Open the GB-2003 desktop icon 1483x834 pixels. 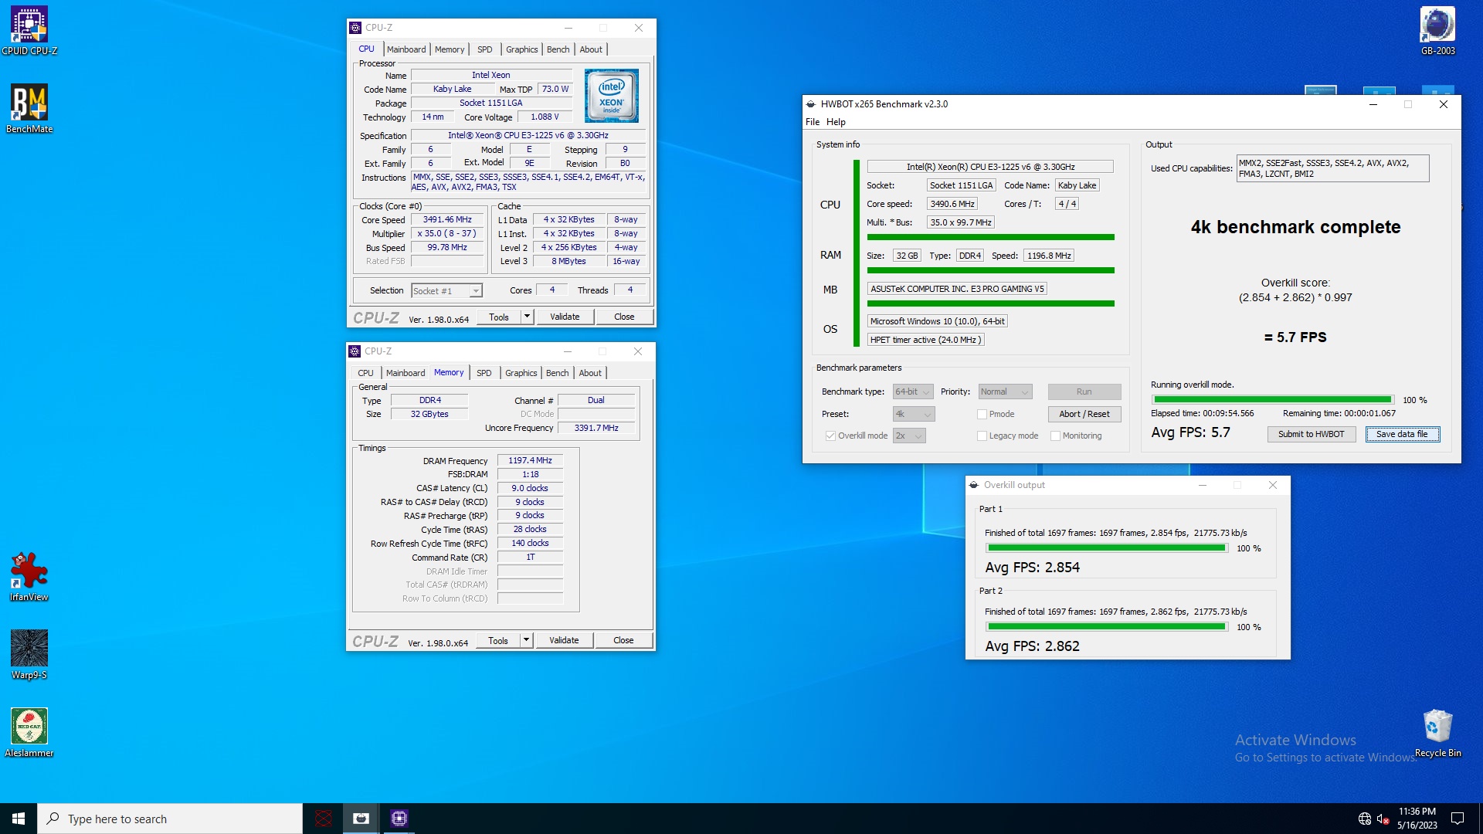(x=1437, y=31)
